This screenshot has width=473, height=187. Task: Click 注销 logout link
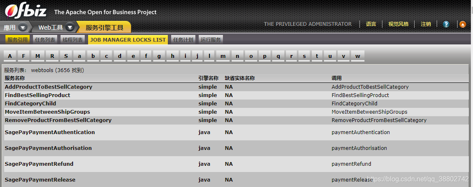coord(426,24)
